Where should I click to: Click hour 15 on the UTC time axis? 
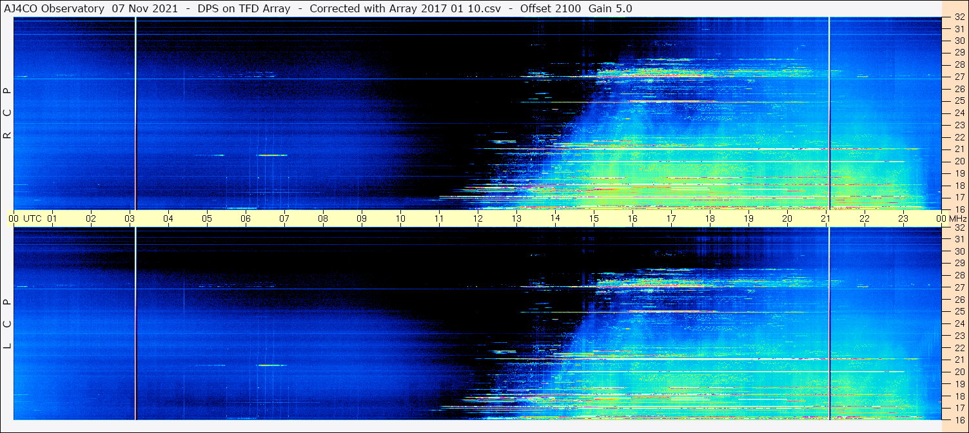click(594, 218)
